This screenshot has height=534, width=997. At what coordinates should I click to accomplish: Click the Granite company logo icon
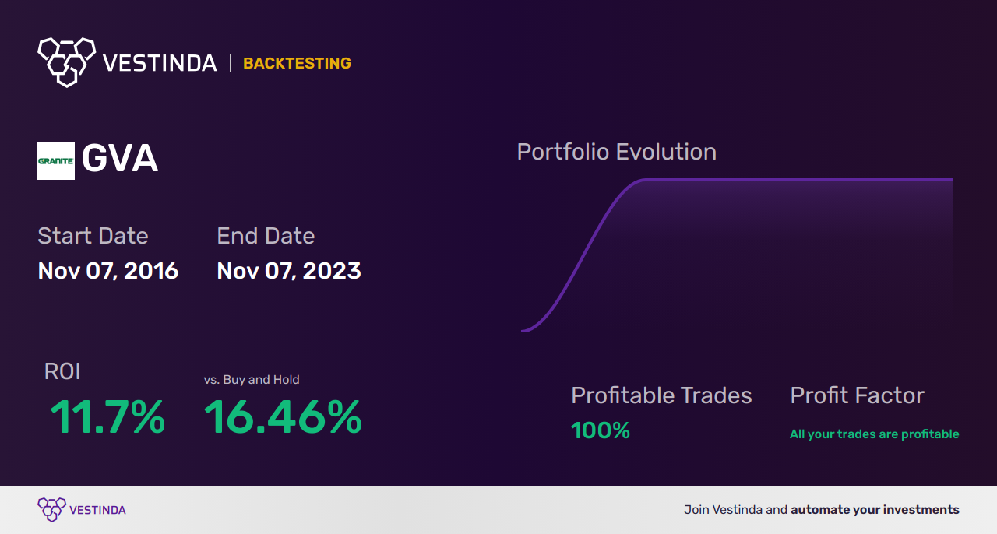point(56,161)
